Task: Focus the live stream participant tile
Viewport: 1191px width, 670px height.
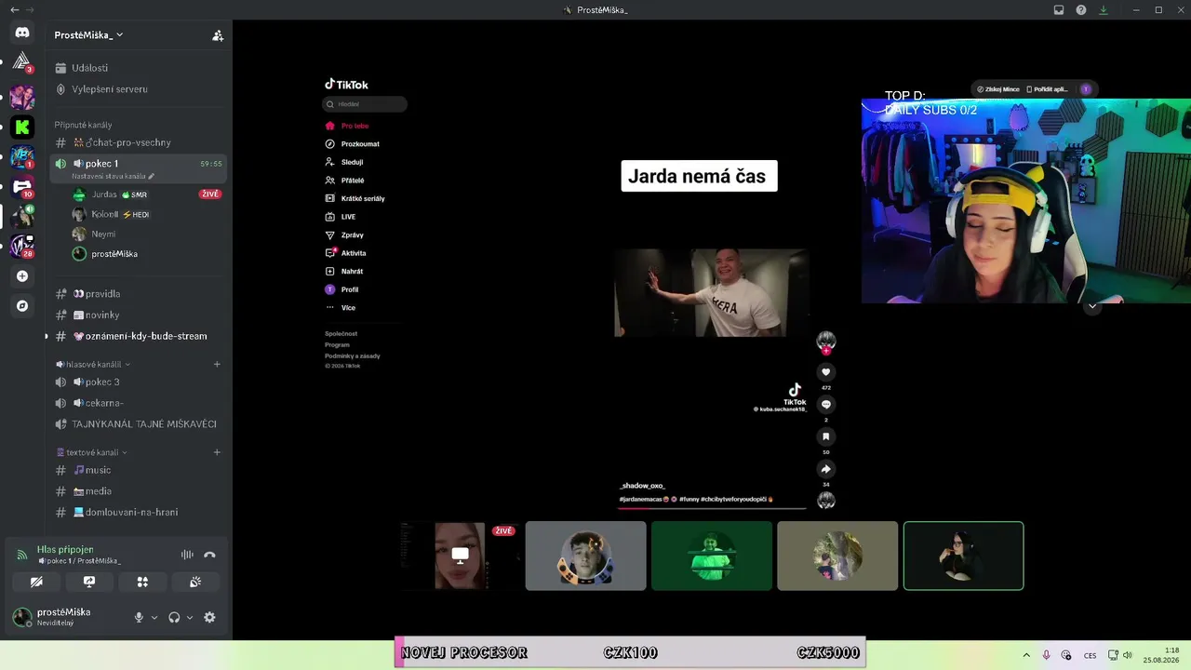Action: click(460, 556)
